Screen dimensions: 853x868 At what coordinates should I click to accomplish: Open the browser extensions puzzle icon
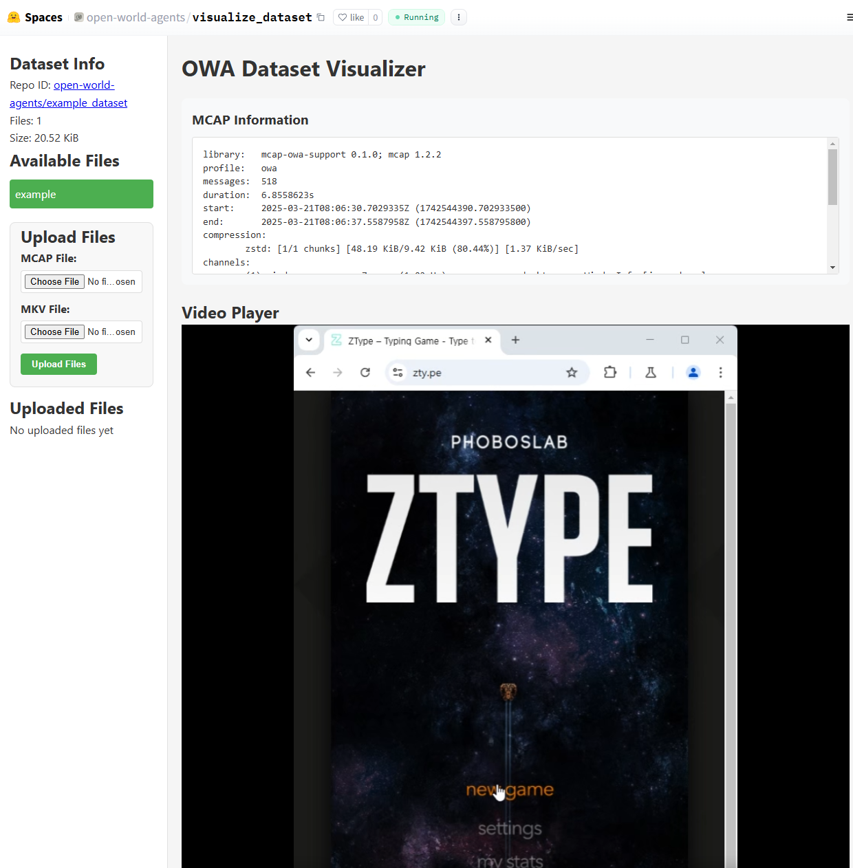pos(609,372)
